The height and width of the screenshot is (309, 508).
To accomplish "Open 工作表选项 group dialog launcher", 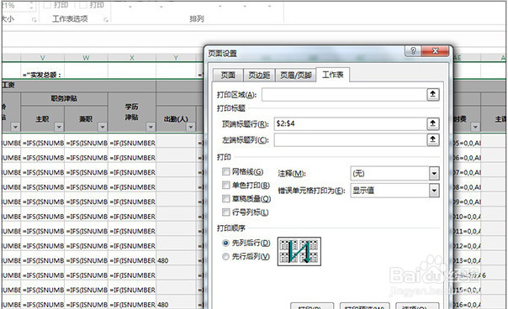I will point(106,20).
